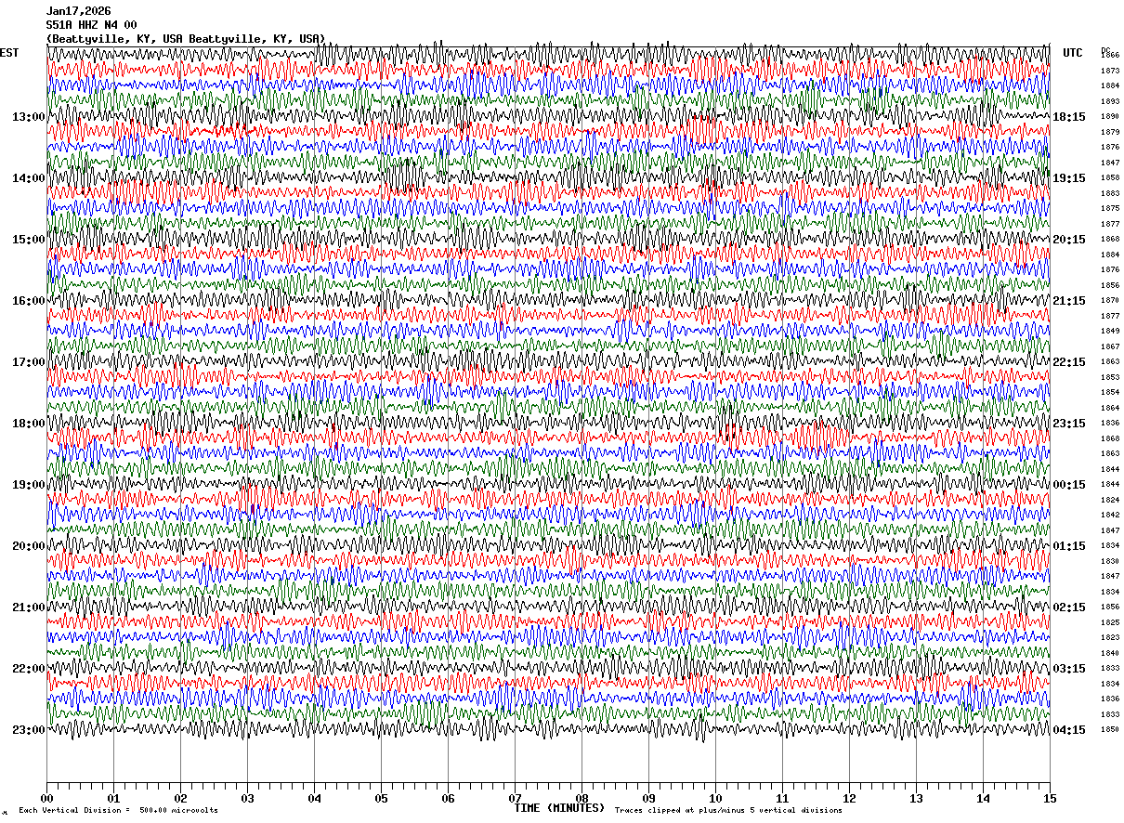Viewport: 1124px width, 823px height.
Task: Pick the 03:15 UTC time label
Action: point(1068,669)
